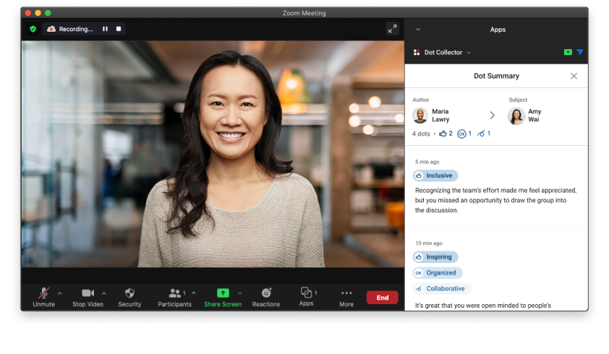Enter full screen with the expand arrows
This screenshot has width=609, height=354.
click(x=392, y=29)
